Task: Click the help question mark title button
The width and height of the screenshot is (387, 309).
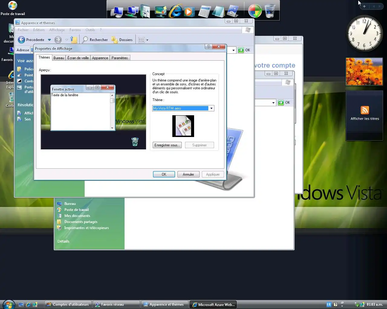Action: click(x=208, y=46)
